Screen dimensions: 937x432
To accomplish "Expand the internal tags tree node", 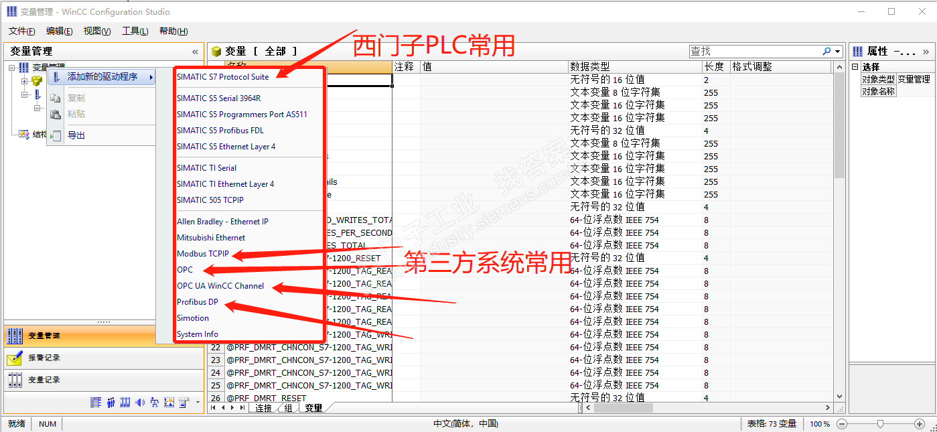I will (x=25, y=81).
